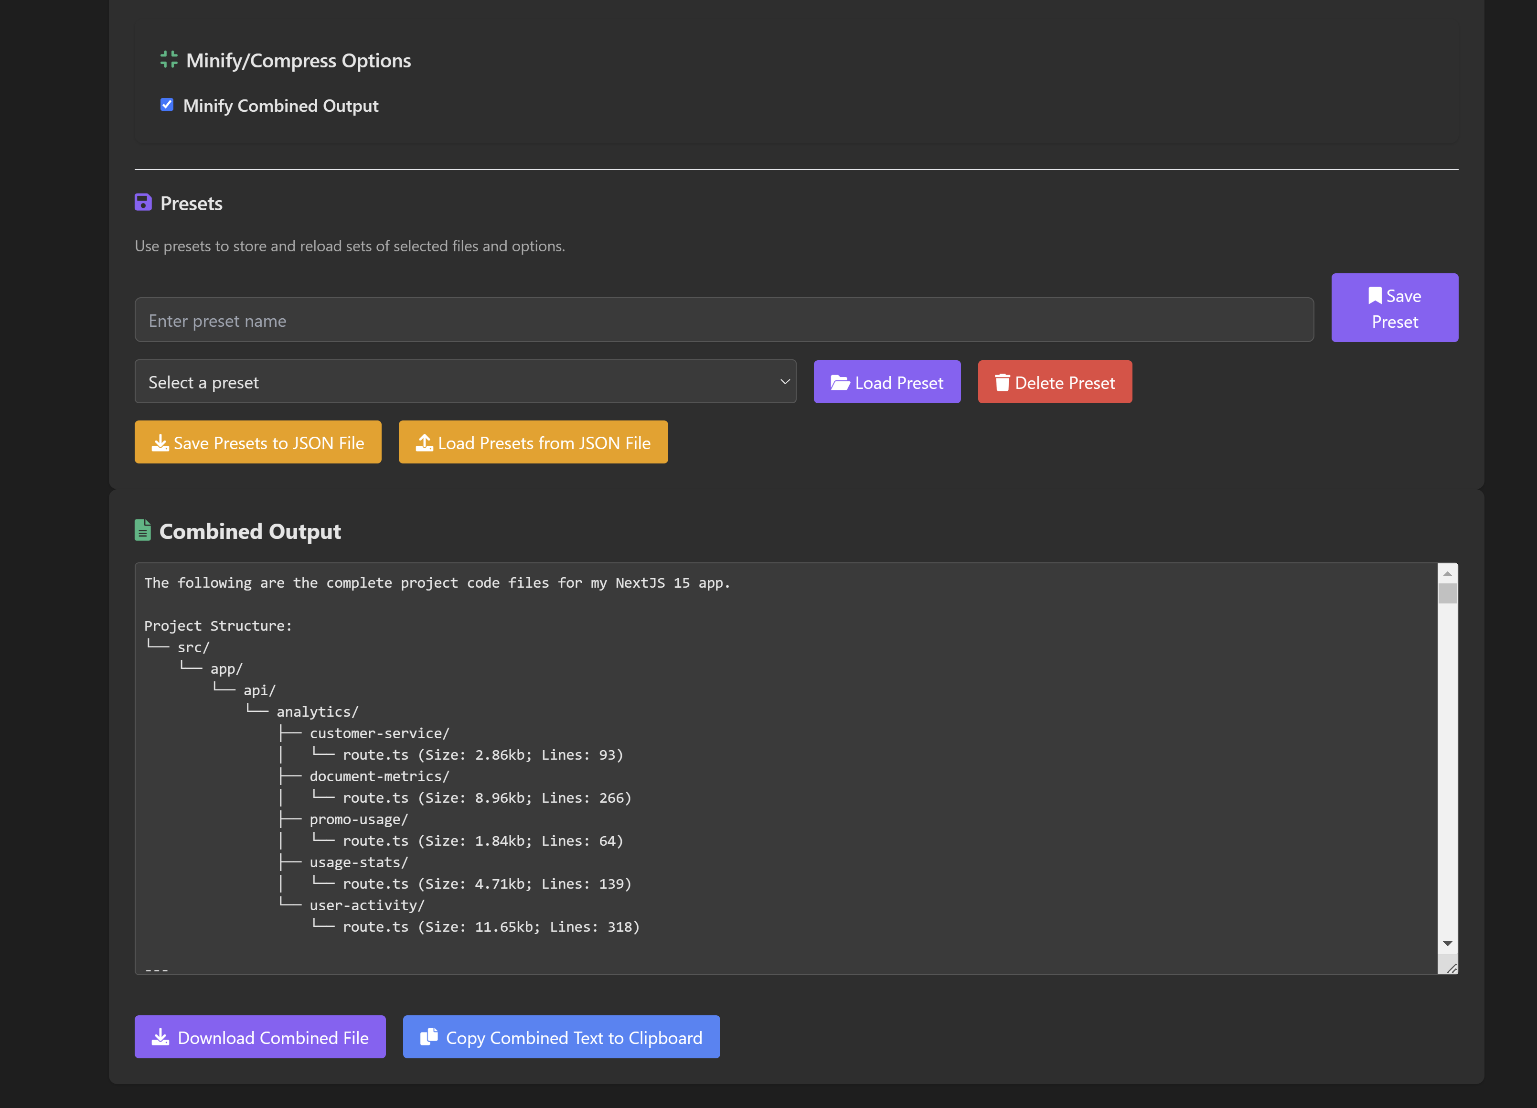
Task: Click folder icon on Load Preset button
Action: coord(840,382)
